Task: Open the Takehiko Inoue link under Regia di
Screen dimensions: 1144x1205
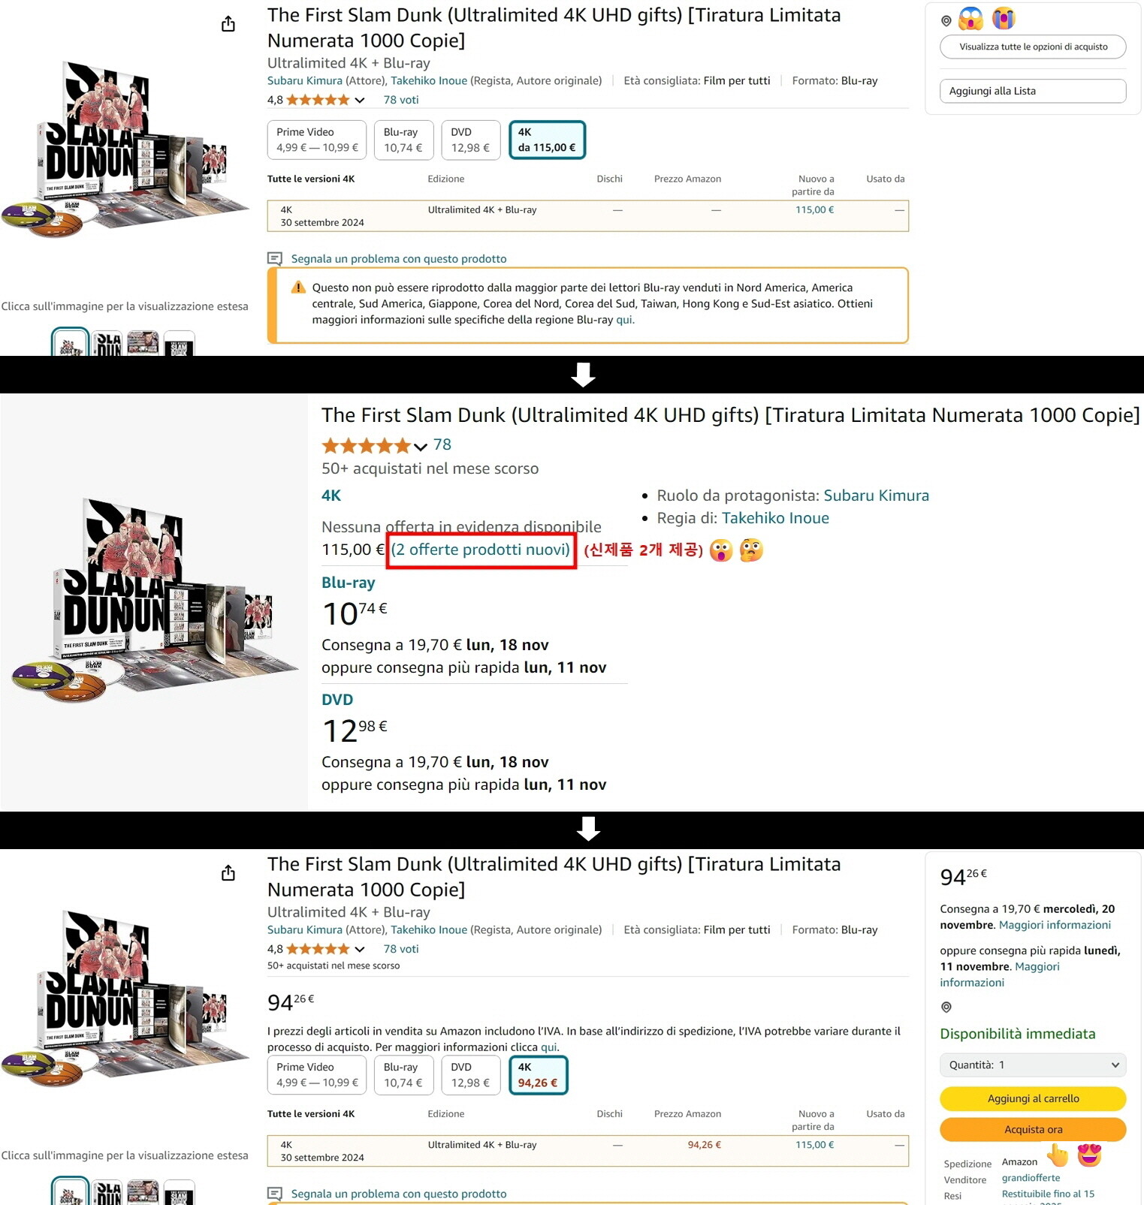Action: (775, 518)
